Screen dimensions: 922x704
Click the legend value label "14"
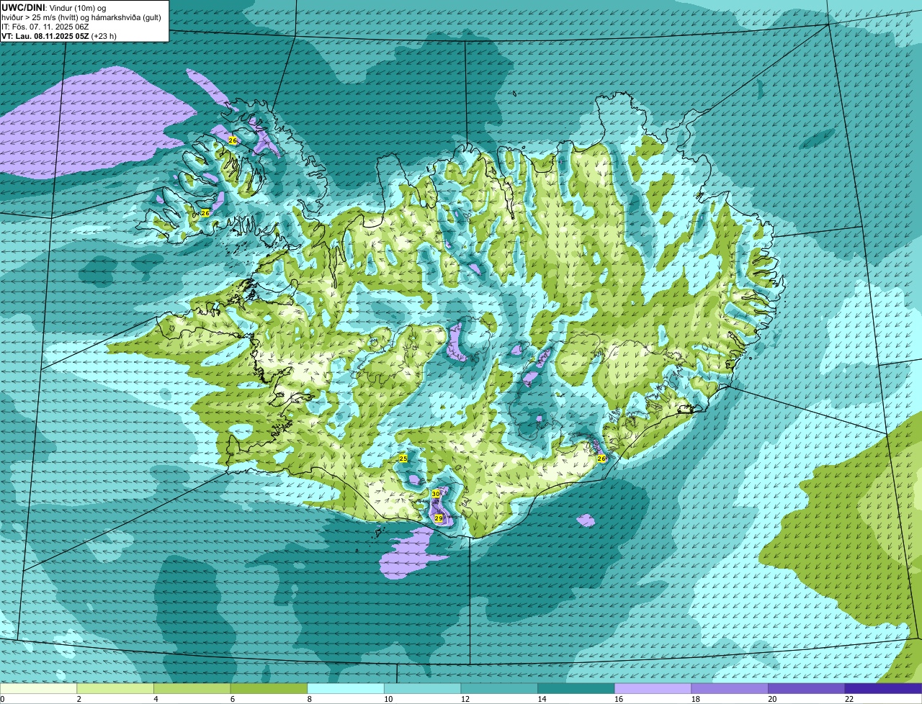(x=542, y=699)
